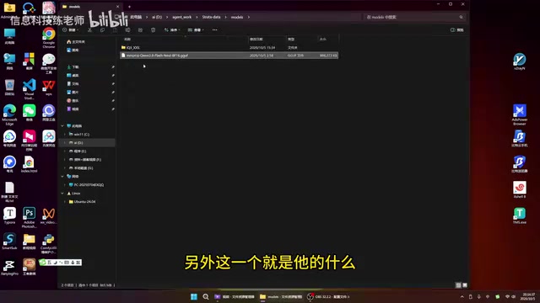Select the Typora desktop icon

click(x=9, y=215)
